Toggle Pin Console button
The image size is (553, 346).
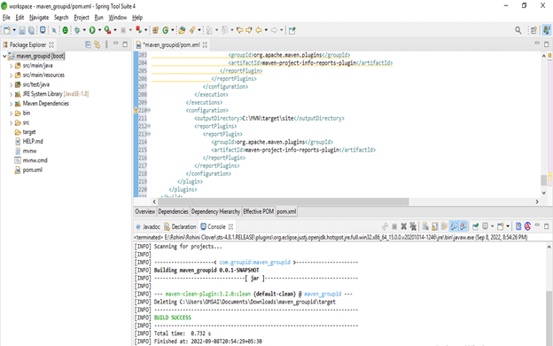click(x=475, y=226)
